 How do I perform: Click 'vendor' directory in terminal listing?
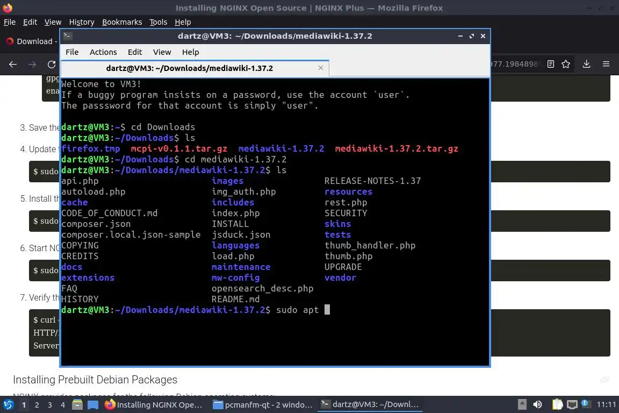[x=340, y=277]
